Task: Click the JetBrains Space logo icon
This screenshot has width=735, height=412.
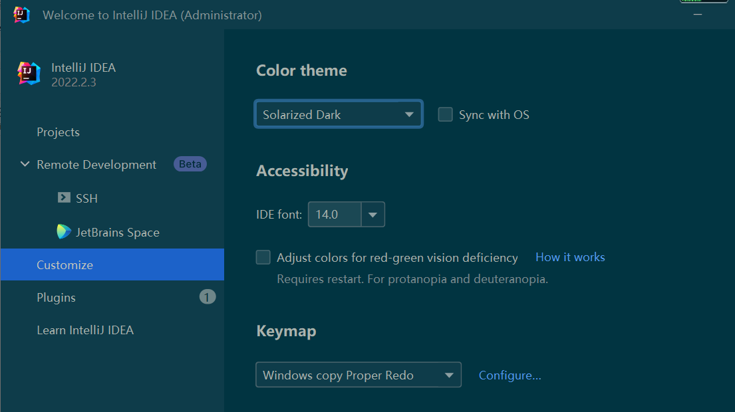Action: click(x=64, y=231)
